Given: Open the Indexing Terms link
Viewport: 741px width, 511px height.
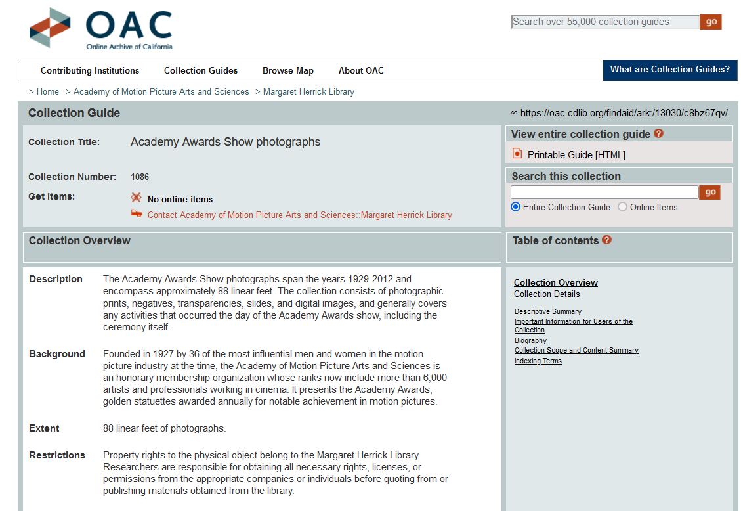Looking at the screenshot, I should 538,361.
